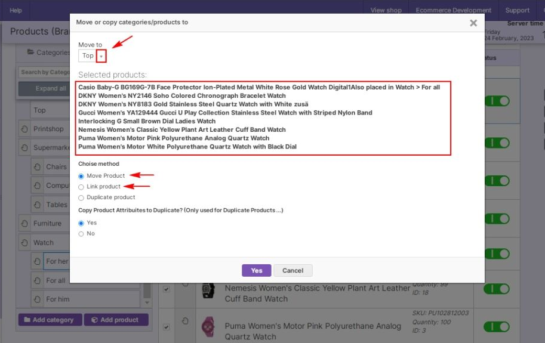This screenshot has height=343, width=545.
Task: Click the Search by Category field
Action: pyautogui.click(x=44, y=72)
